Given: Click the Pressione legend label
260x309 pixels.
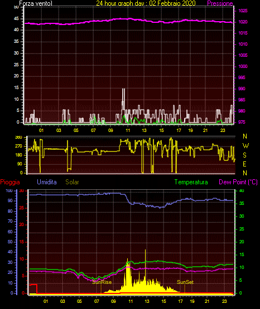Looking at the screenshot, I should (x=220, y=3).
